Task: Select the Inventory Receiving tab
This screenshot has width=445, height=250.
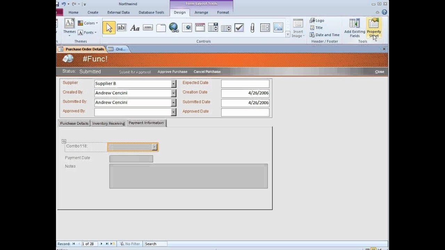Action: coord(108,123)
